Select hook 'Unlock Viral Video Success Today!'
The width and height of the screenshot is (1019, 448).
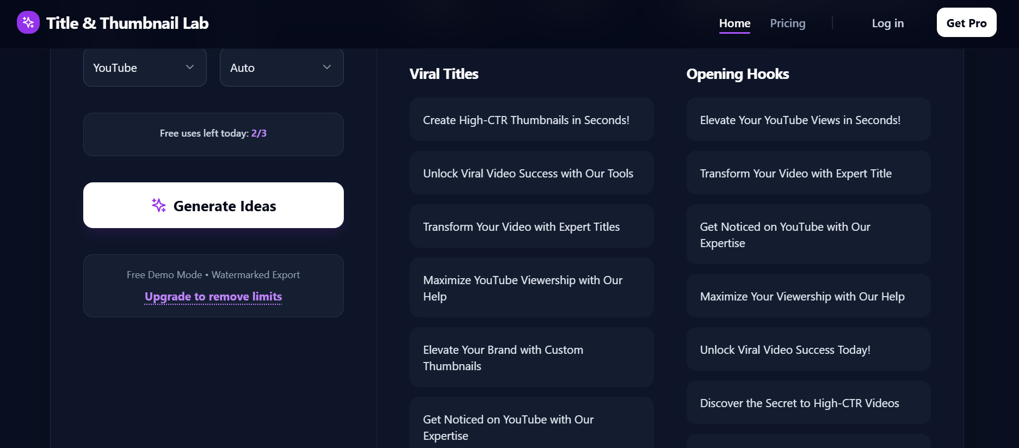click(808, 349)
